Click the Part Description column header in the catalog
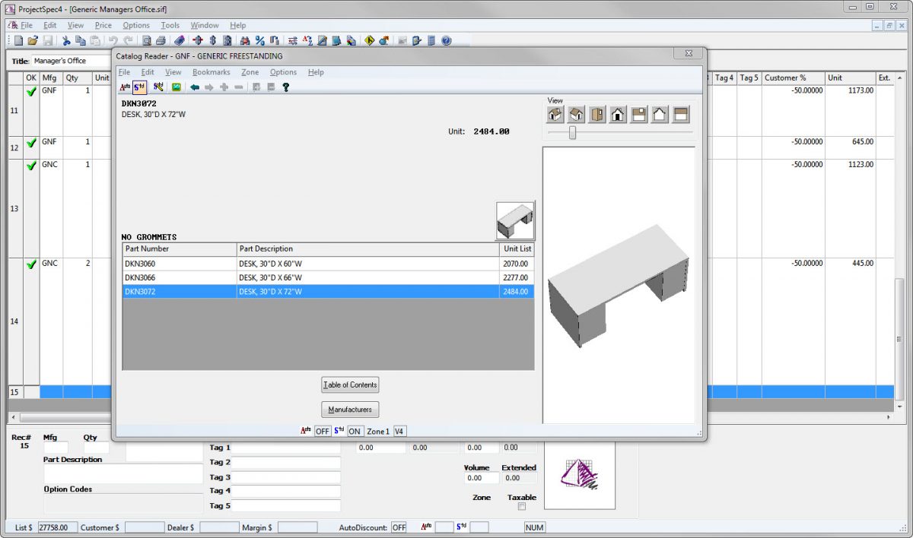 [x=367, y=249]
